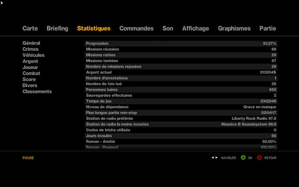Switch to the Briefing tab
The height and width of the screenshot is (187, 299).
pos(57,28)
